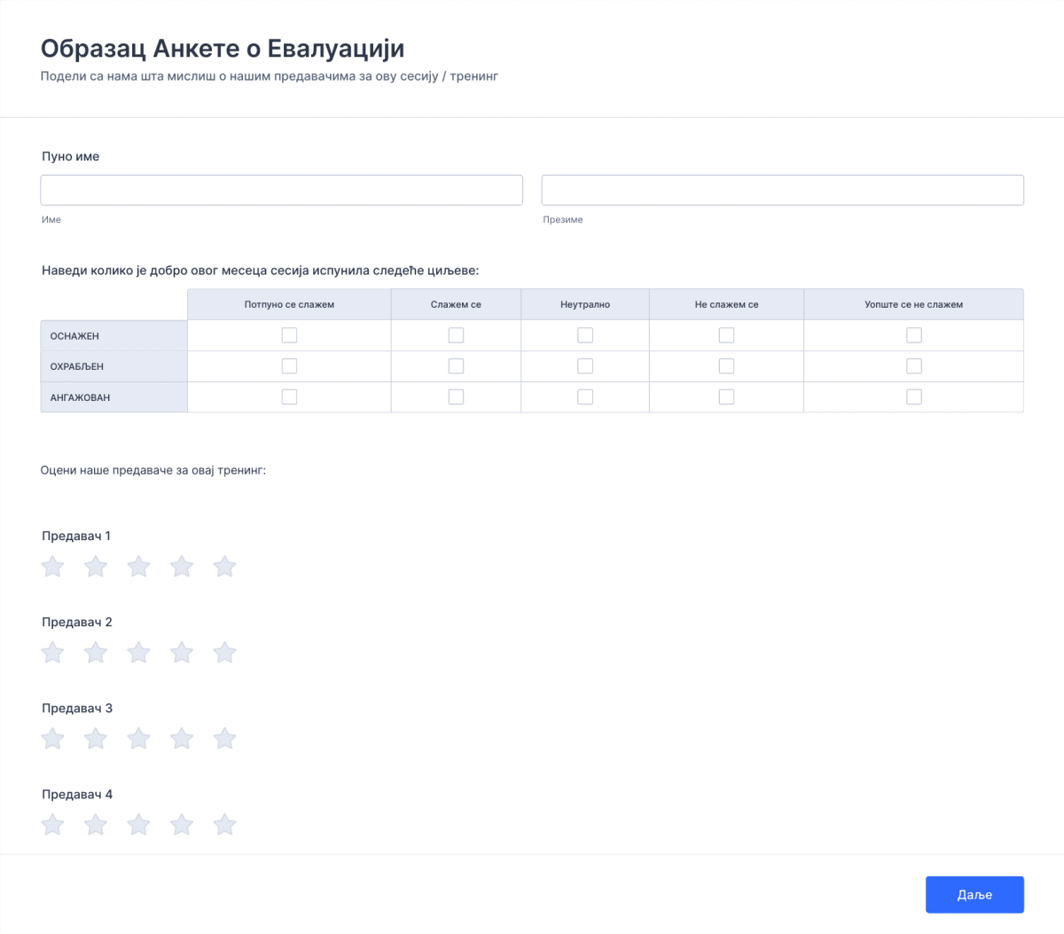Give Предавач 1 five stars

pos(224,566)
